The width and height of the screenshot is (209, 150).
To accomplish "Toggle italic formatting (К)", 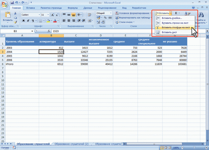I will tap(28, 21).
